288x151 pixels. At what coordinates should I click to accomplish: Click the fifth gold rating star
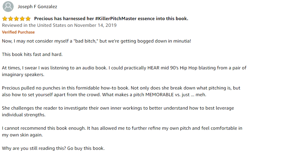[28, 19]
